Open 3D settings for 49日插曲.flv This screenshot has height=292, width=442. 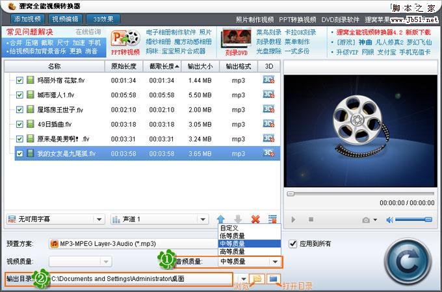pos(268,124)
